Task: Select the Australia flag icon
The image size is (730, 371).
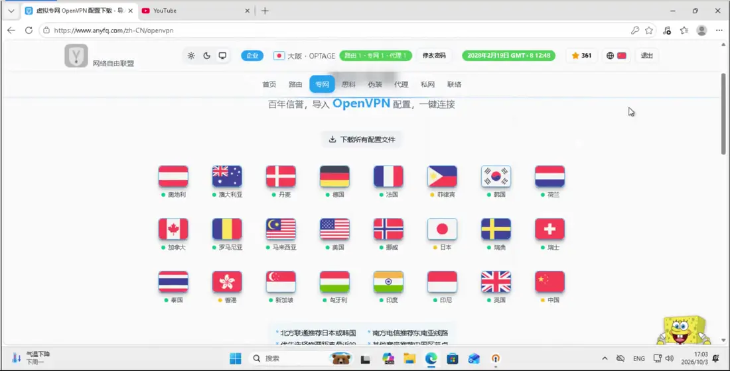Action: (x=227, y=176)
